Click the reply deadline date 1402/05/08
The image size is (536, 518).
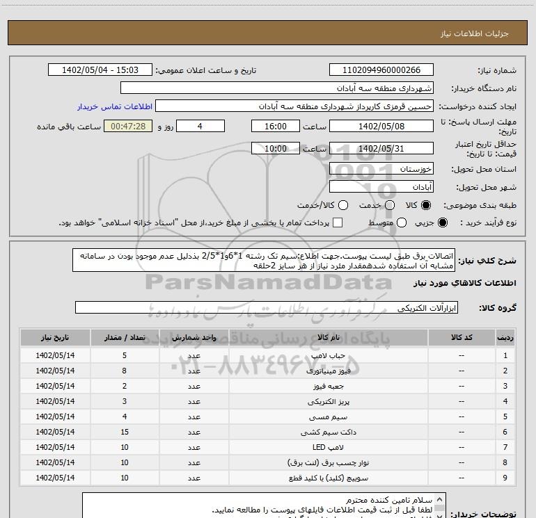point(381,126)
